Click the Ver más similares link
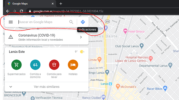This screenshot has width=179, height=100. (x=47, y=87)
